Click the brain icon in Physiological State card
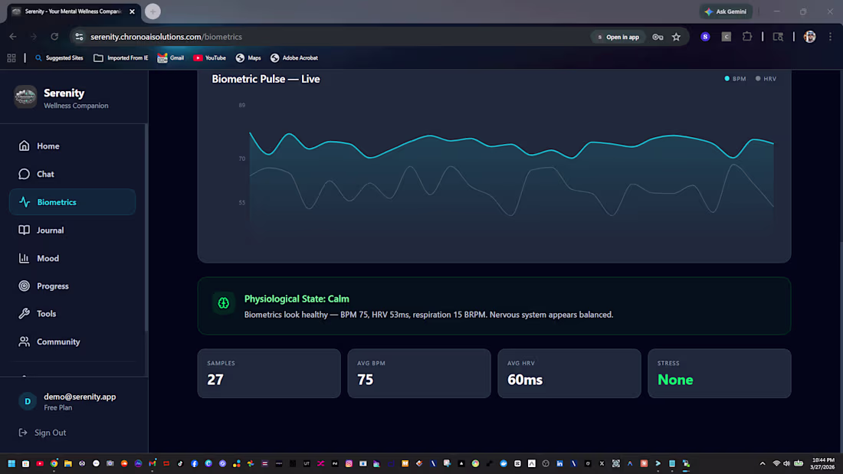843x474 pixels. tap(224, 303)
